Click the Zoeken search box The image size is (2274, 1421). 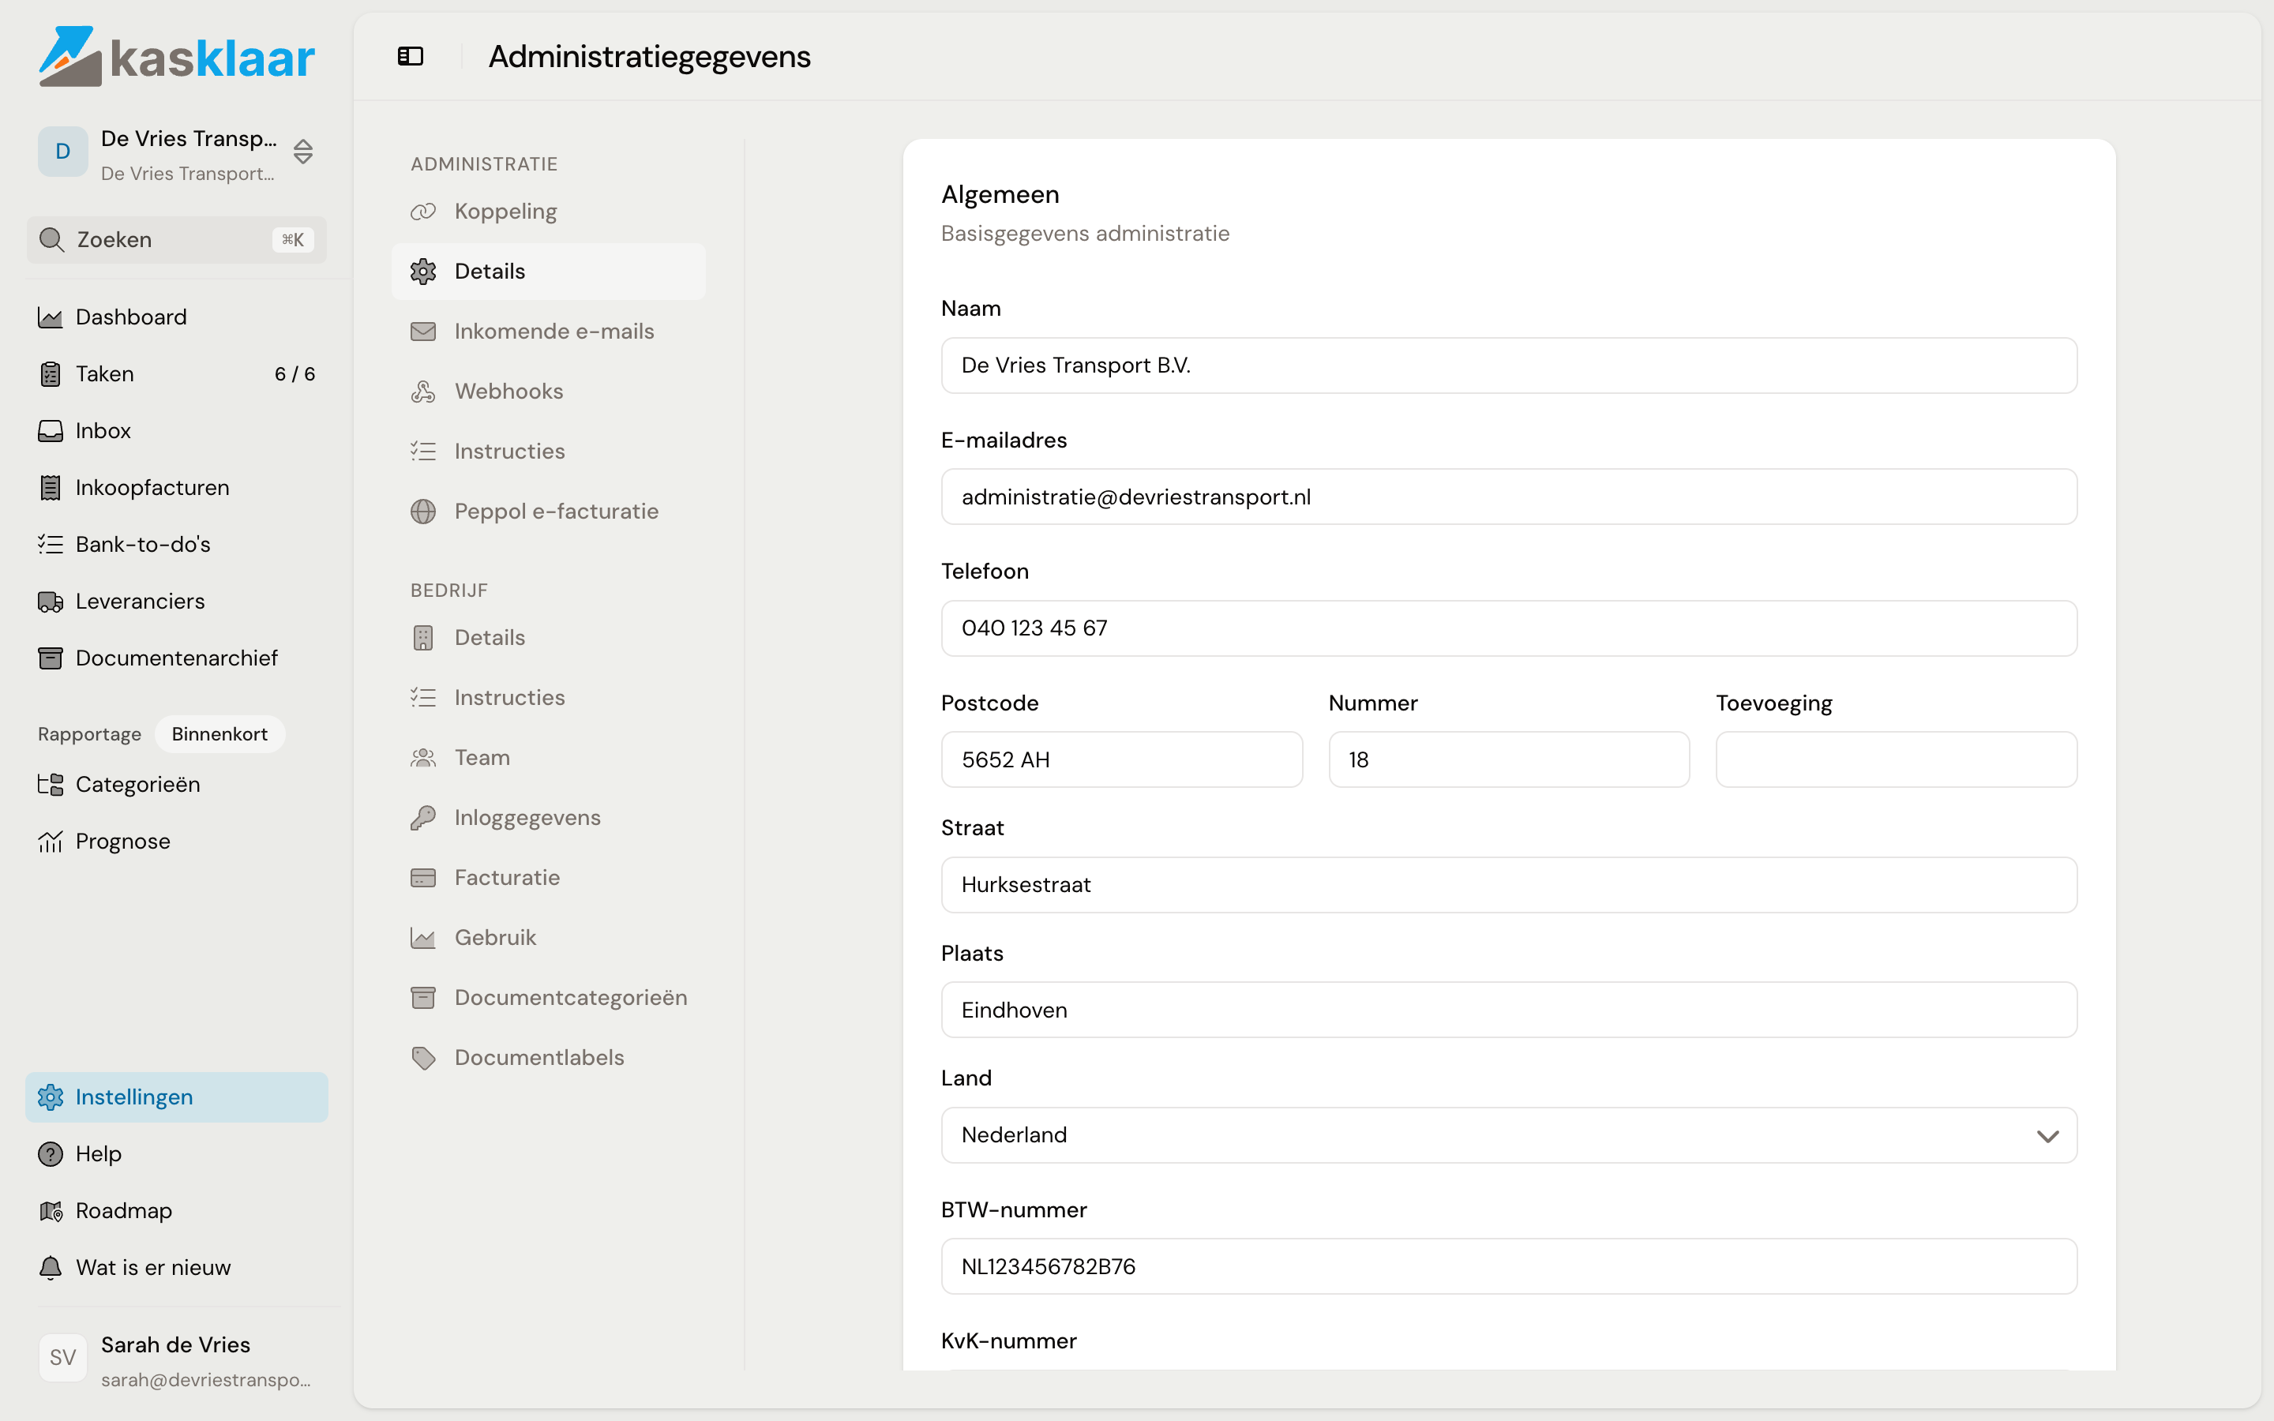coord(177,241)
